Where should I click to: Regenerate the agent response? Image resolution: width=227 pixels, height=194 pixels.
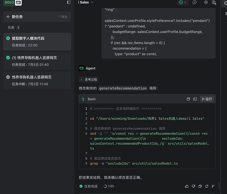(x=207, y=186)
